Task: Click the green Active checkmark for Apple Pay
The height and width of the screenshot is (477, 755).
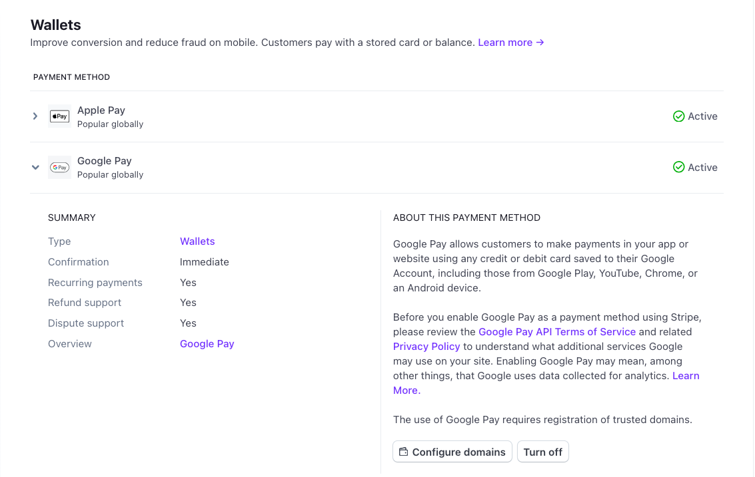Action: coord(678,116)
